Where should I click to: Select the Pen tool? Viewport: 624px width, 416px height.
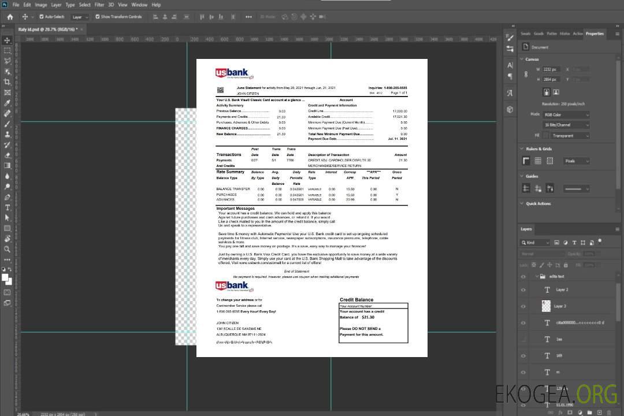tap(7, 197)
